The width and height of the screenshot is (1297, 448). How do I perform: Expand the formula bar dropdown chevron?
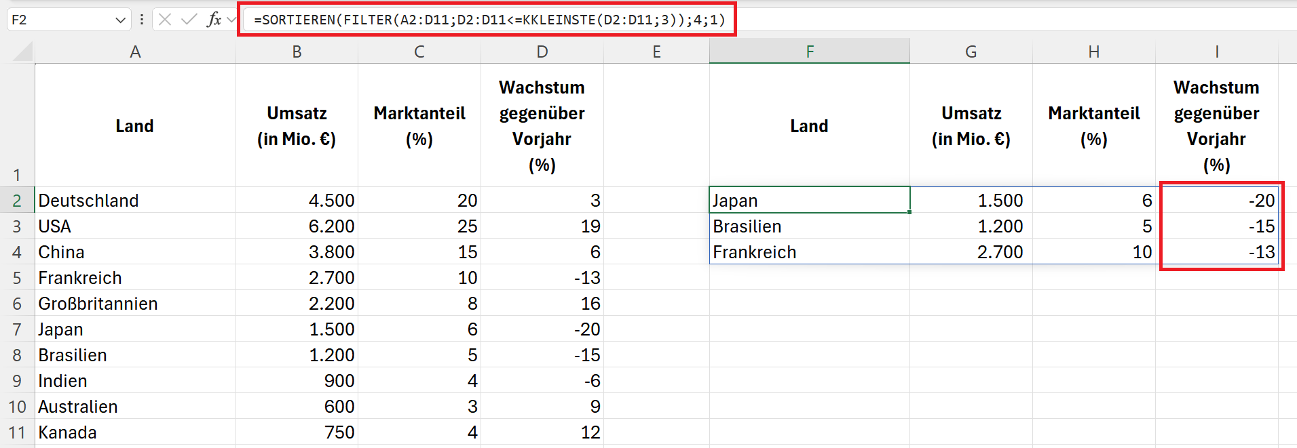231,20
